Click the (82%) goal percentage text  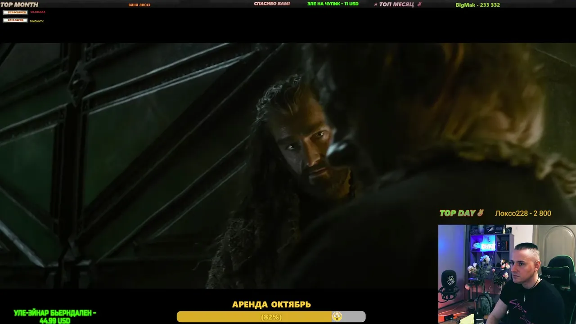click(x=271, y=317)
